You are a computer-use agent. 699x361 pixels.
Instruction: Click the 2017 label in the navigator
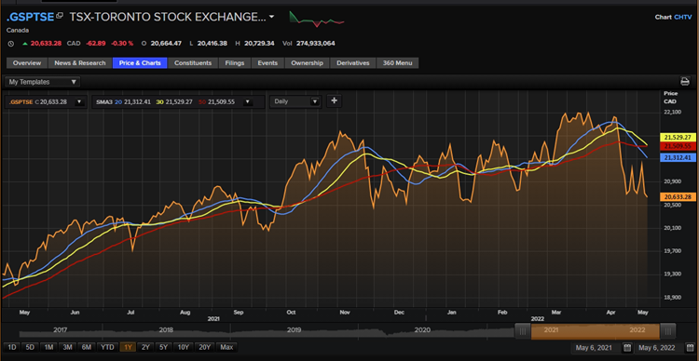[x=61, y=330]
